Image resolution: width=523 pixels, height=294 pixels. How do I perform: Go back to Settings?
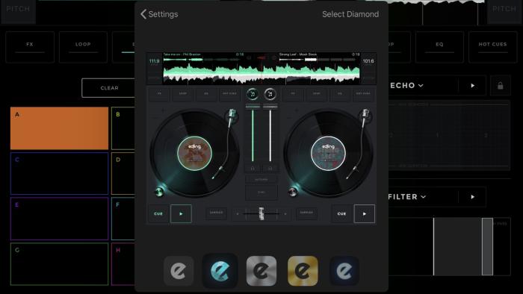pos(159,14)
